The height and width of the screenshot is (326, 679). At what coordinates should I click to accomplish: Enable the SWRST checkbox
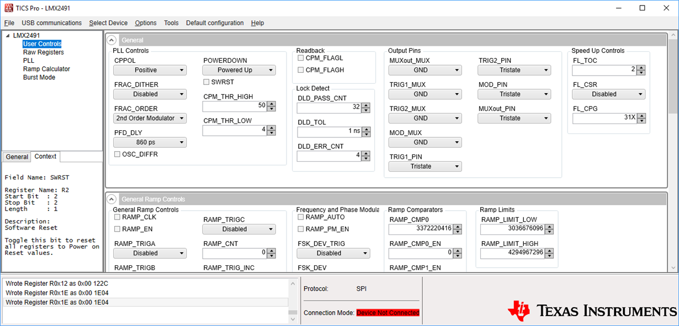pos(206,82)
